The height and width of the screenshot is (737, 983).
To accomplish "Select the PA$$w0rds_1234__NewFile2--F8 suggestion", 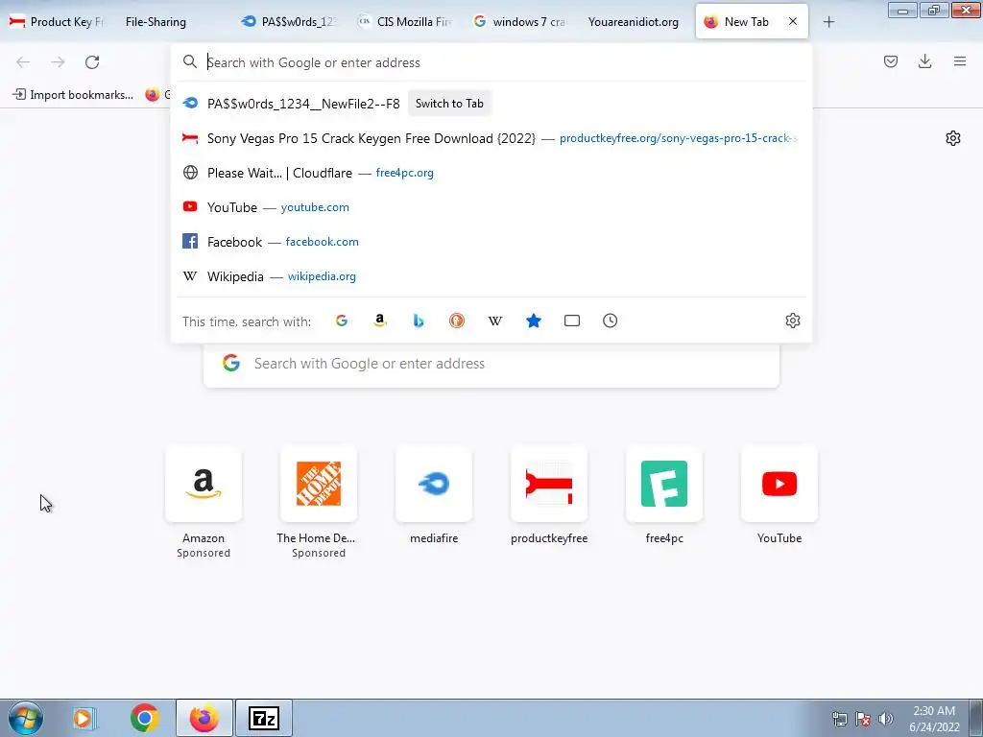I will click(303, 104).
